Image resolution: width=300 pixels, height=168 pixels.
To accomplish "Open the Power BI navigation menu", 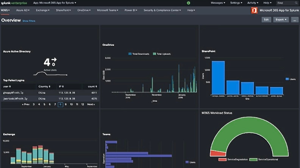I will (131, 10).
